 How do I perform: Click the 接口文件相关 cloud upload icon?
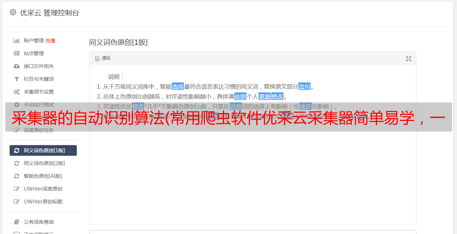point(16,66)
